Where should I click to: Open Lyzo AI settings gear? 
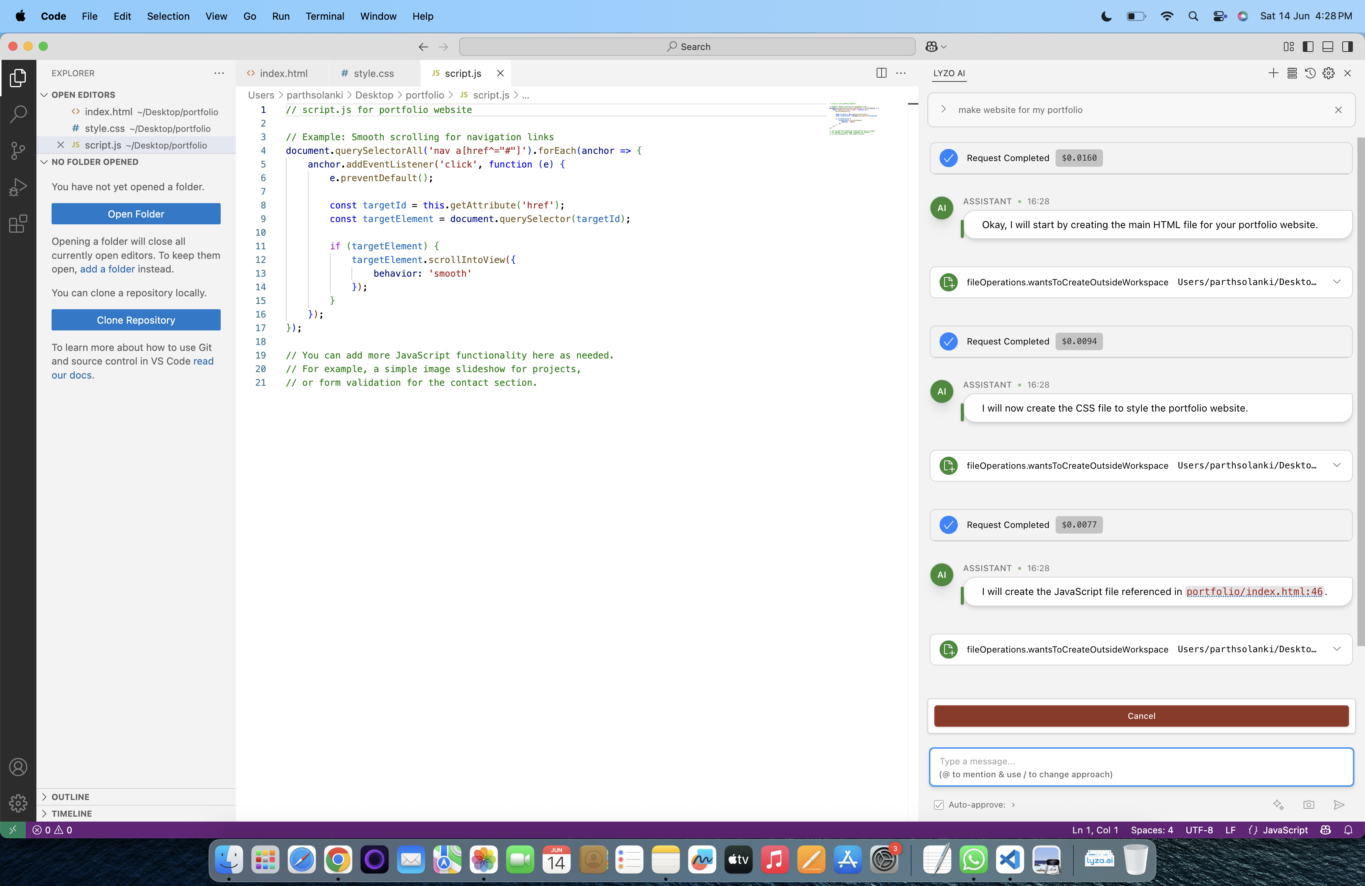click(x=1328, y=73)
